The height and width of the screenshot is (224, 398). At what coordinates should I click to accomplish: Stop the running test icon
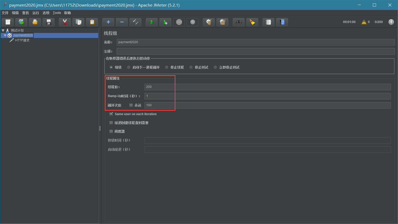179,22
